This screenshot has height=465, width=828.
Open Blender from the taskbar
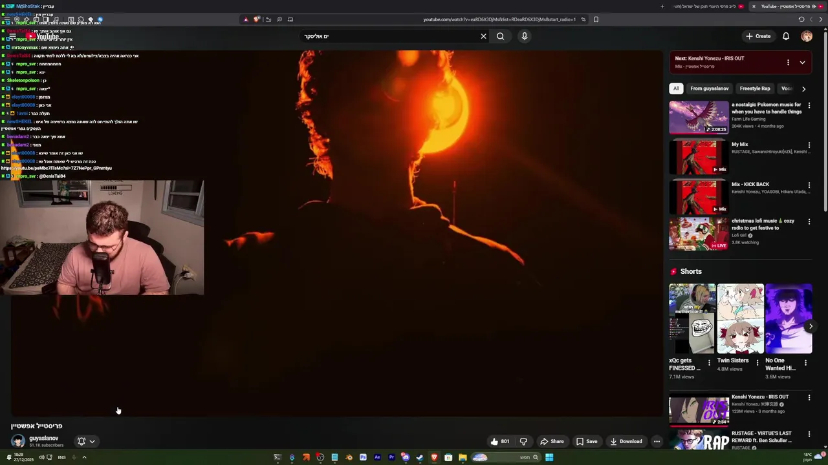(x=349, y=457)
